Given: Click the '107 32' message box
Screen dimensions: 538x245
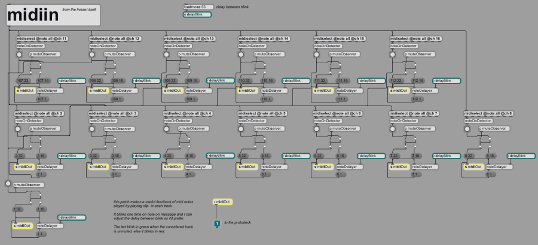Looking at the screenshot, I should pyautogui.click(x=23, y=80).
